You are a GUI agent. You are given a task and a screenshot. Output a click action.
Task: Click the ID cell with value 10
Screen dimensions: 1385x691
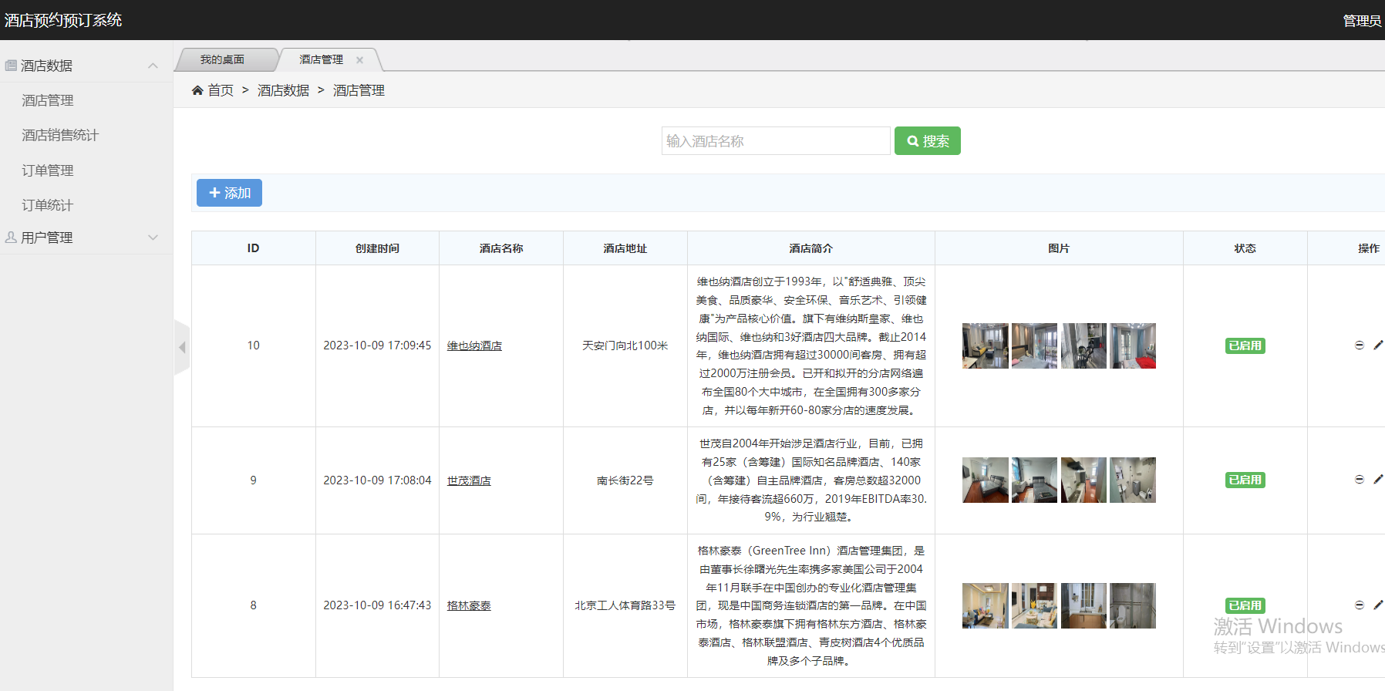tap(253, 345)
